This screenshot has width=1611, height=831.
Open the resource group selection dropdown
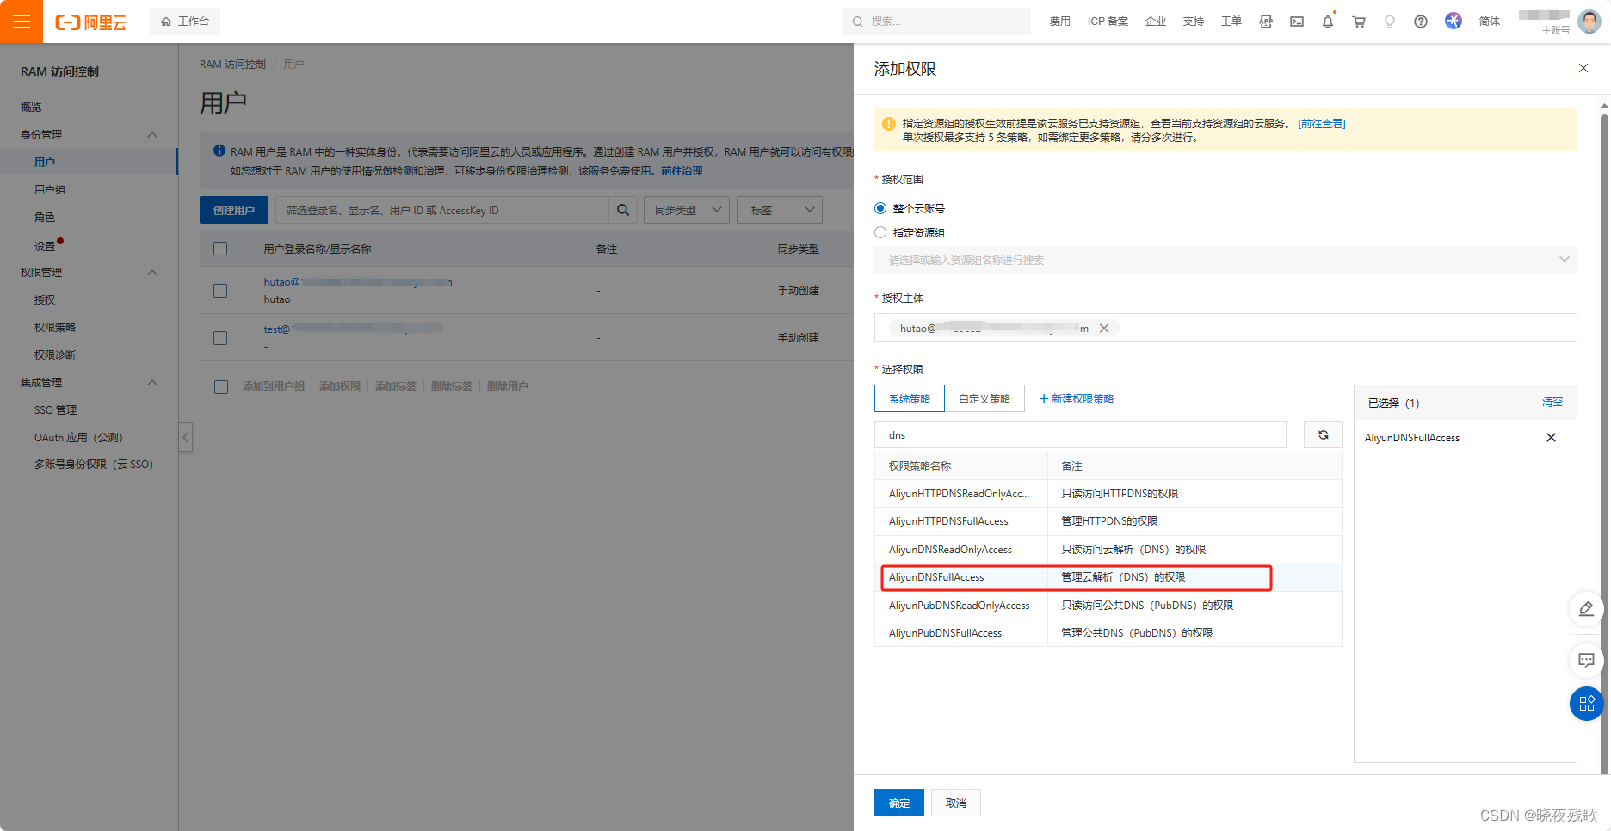coord(1225,260)
